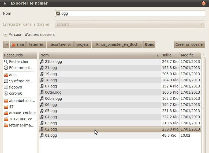Click size value 230,0 Kio
The image size is (209, 153).
pyautogui.click(x=170, y=129)
